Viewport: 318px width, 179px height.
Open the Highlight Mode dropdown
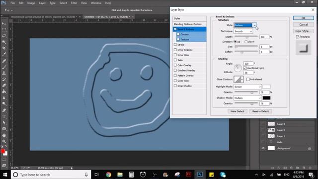247,87
